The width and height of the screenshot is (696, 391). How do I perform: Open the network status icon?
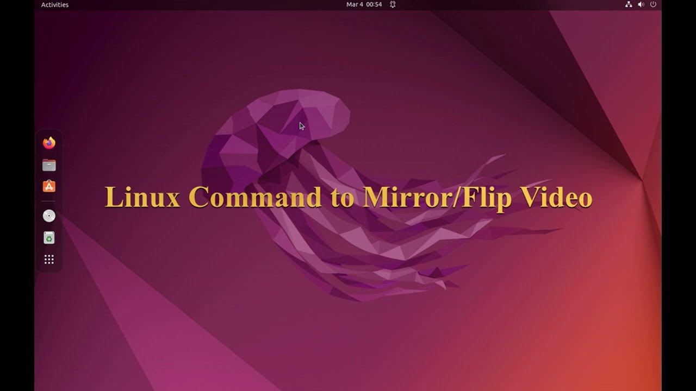[x=629, y=4]
